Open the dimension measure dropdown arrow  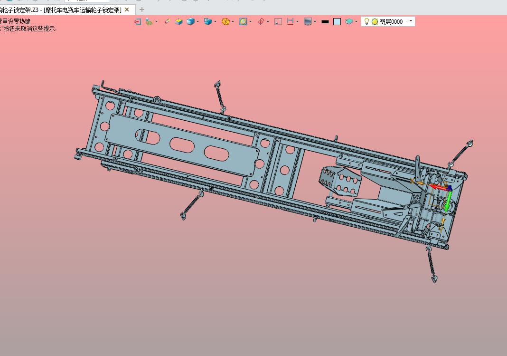[298, 22]
